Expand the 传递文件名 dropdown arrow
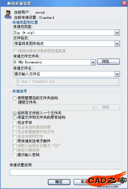The image size is (128, 189). pos(117,74)
